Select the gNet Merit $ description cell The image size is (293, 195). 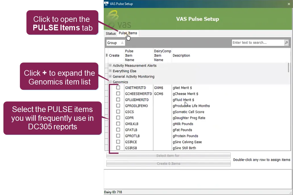182,88
